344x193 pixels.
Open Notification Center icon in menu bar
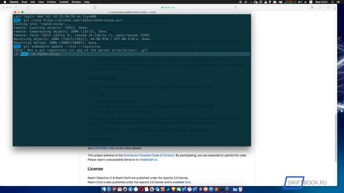tap(338, 2)
